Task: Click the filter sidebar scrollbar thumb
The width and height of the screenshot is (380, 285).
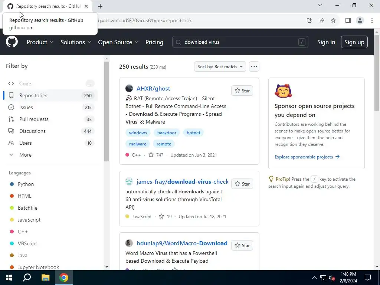Action: 107,111
